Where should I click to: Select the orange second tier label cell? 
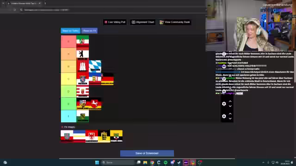(x=68, y=54)
